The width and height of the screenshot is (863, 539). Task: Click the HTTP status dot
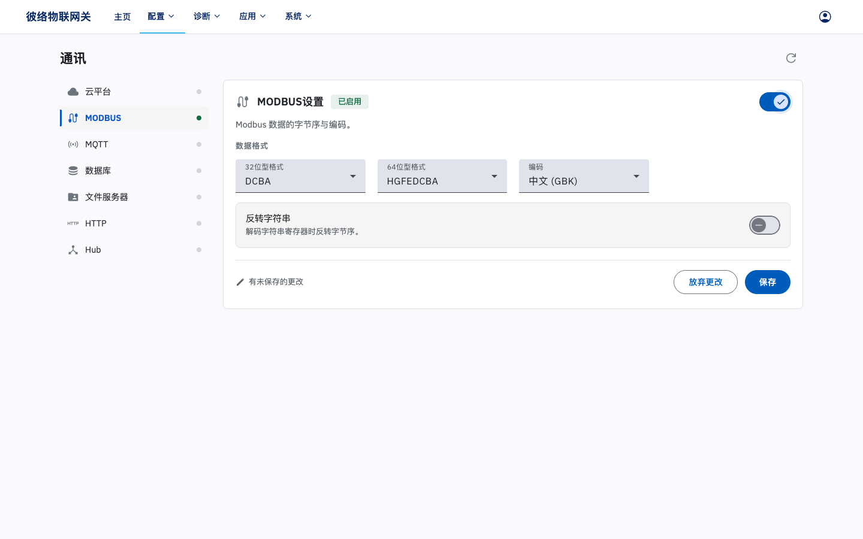(x=199, y=223)
